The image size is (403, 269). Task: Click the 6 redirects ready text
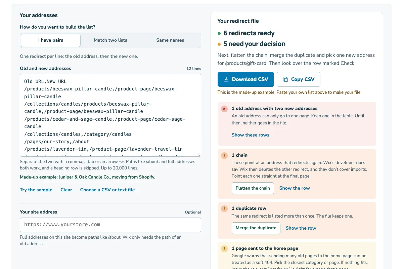tap(249, 33)
